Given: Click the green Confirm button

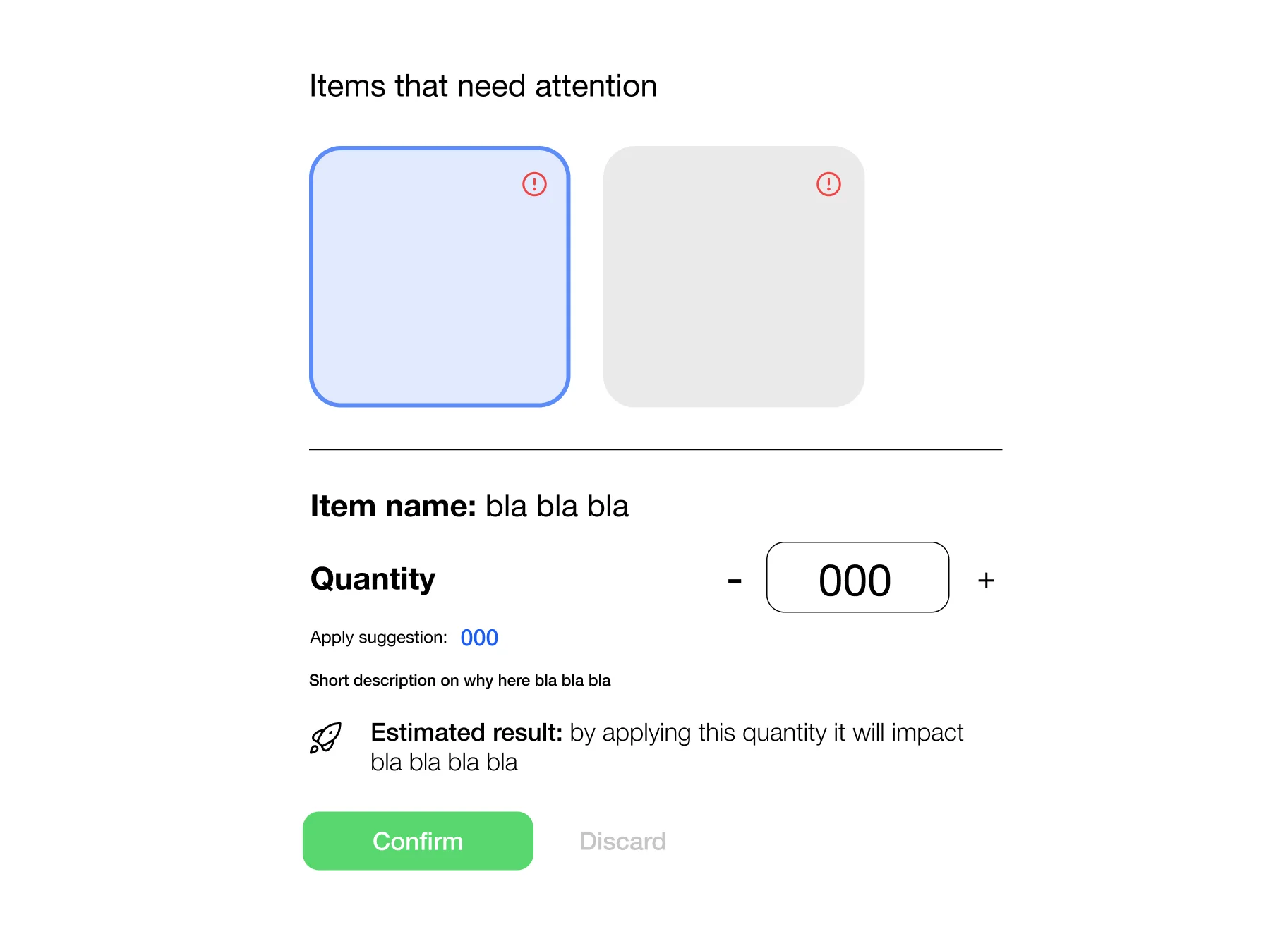Looking at the screenshot, I should point(418,840).
